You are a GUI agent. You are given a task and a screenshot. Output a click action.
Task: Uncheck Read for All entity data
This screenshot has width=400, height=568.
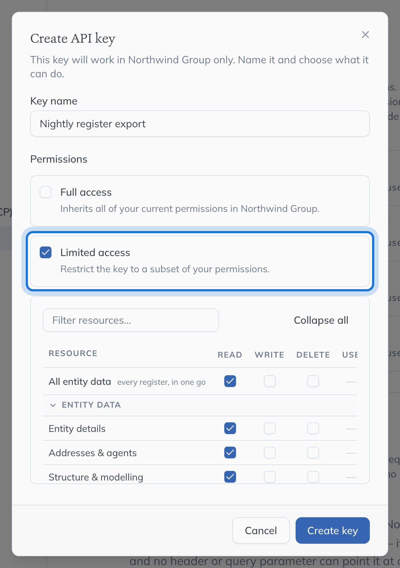click(x=230, y=381)
